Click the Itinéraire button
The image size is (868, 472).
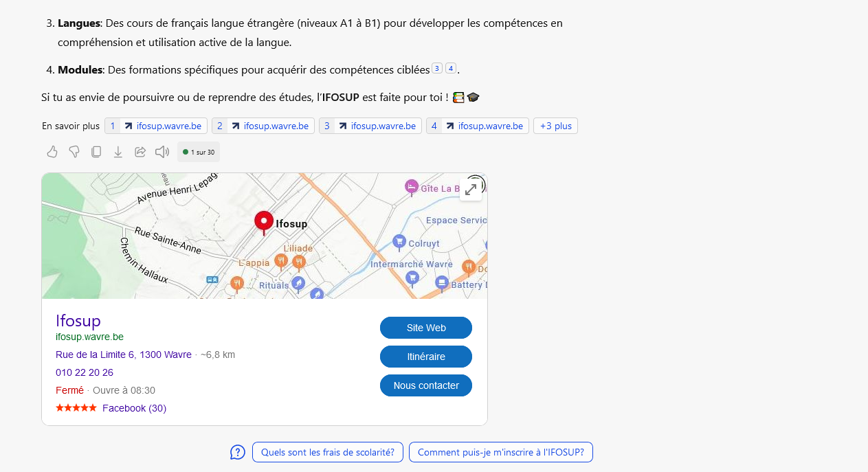[x=426, y=357]
